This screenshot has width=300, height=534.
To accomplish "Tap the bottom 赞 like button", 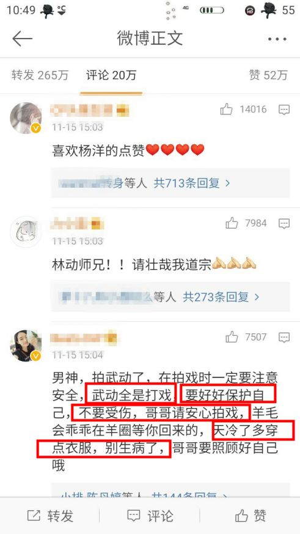I will click(x=251, y=516).
